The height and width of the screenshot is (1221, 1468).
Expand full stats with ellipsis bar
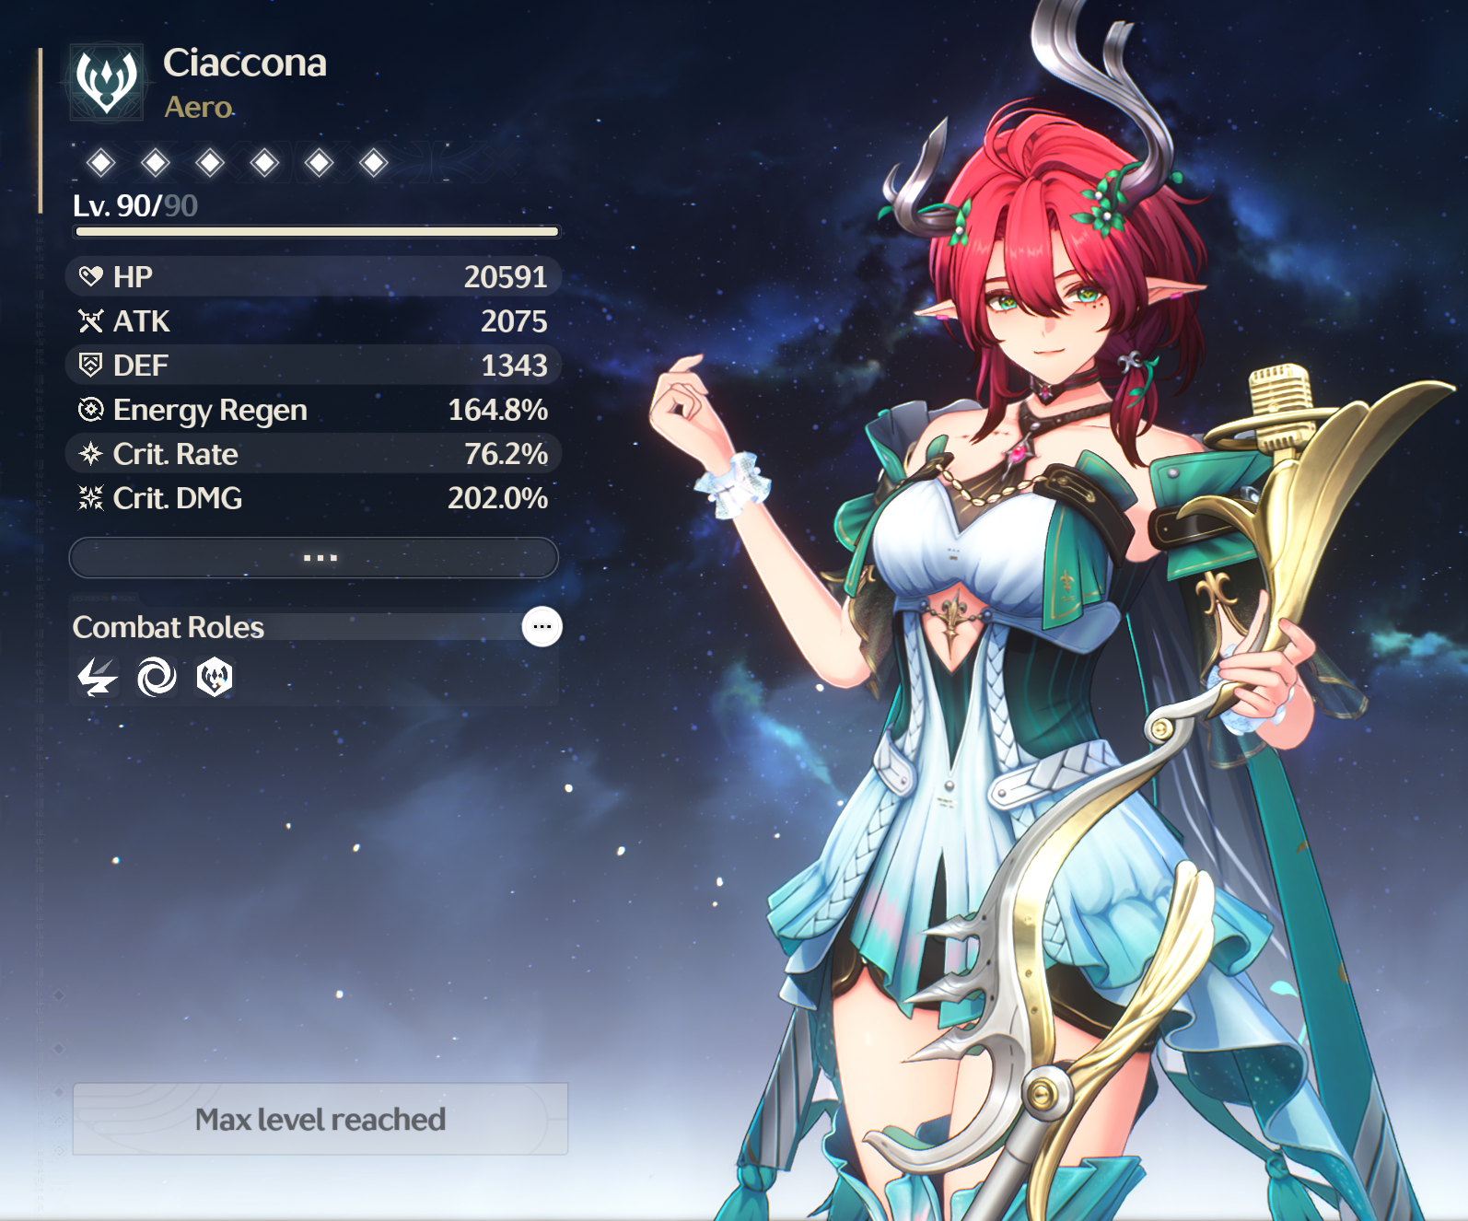tap(314, 558)
